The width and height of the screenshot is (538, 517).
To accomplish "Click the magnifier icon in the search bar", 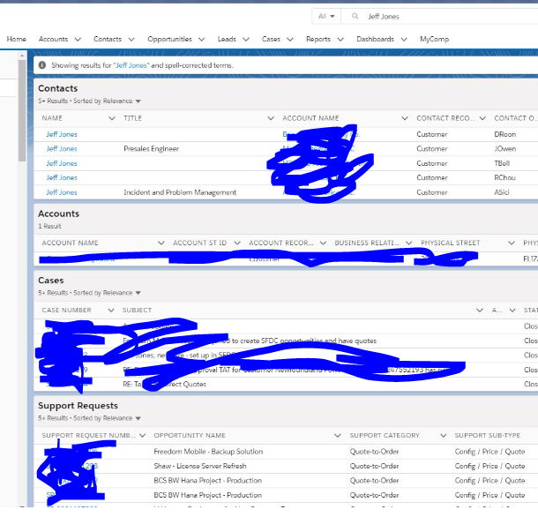I will pyautogui.click(x=355, y=16).
